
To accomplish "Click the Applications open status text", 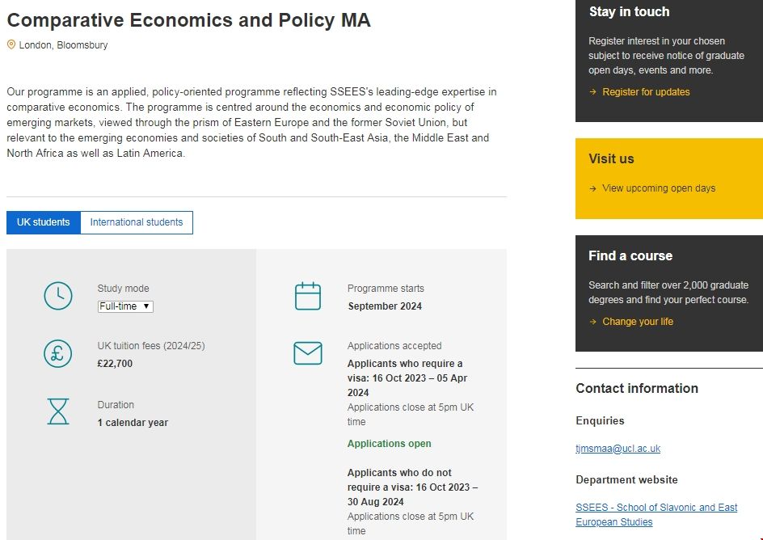I will click(x=390, y=444).
